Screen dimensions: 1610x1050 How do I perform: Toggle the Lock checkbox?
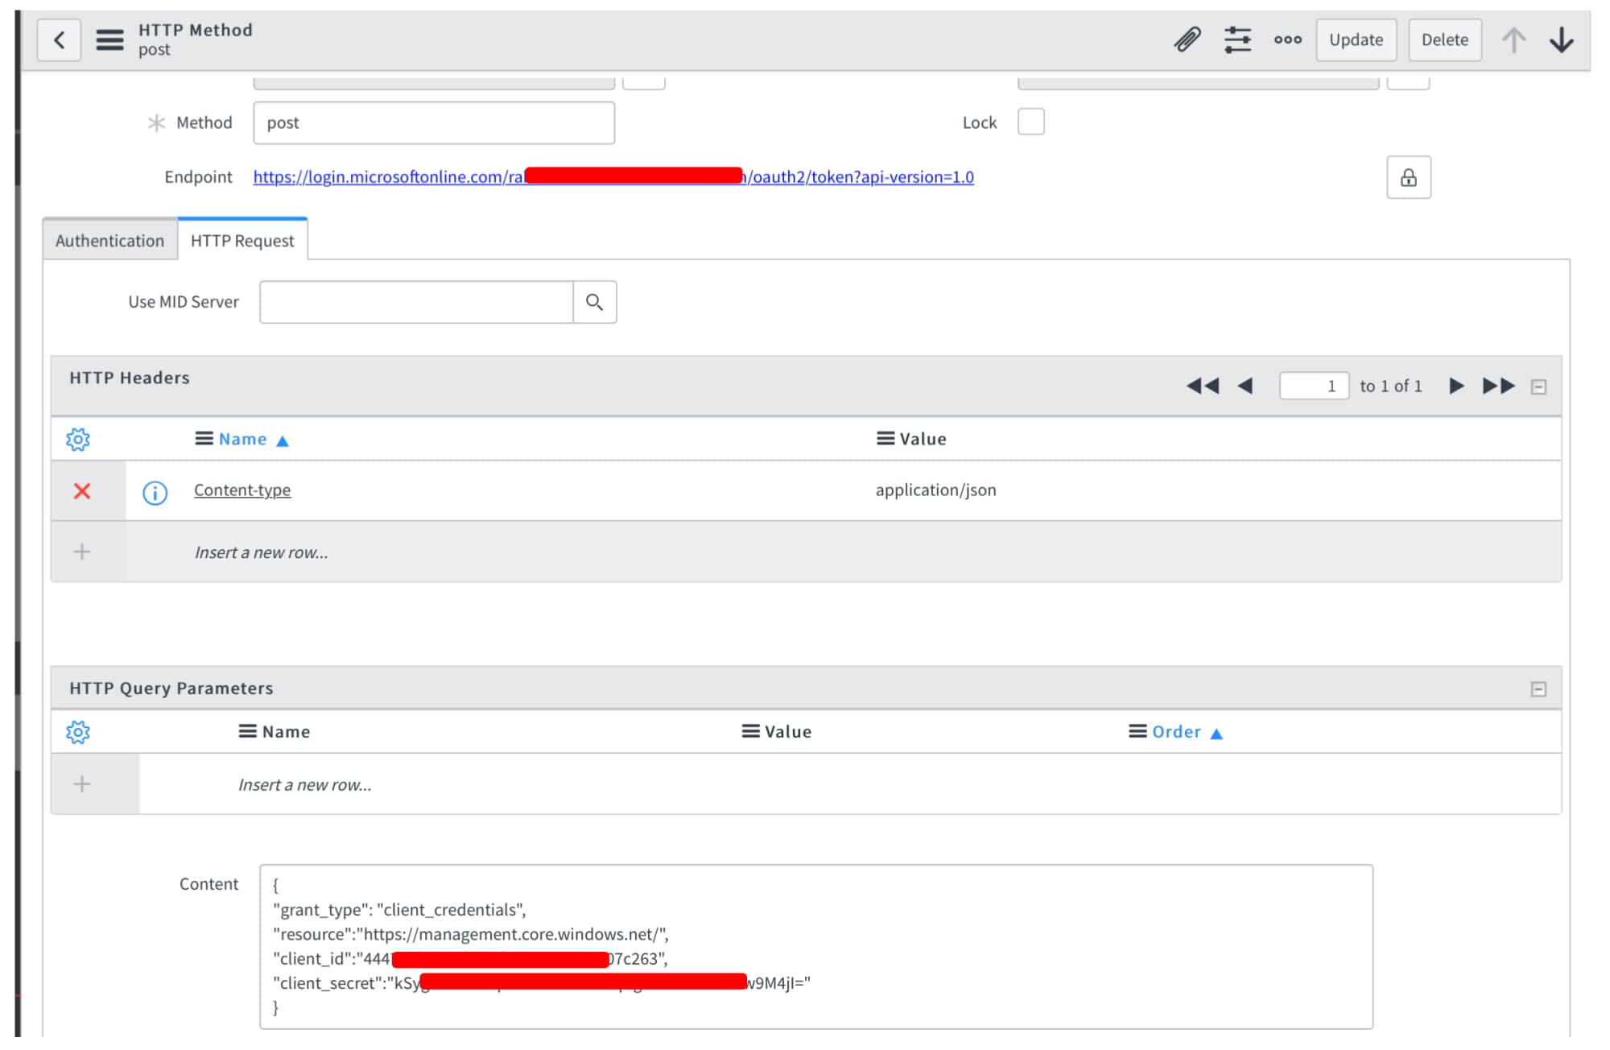tap(1030, 122)
